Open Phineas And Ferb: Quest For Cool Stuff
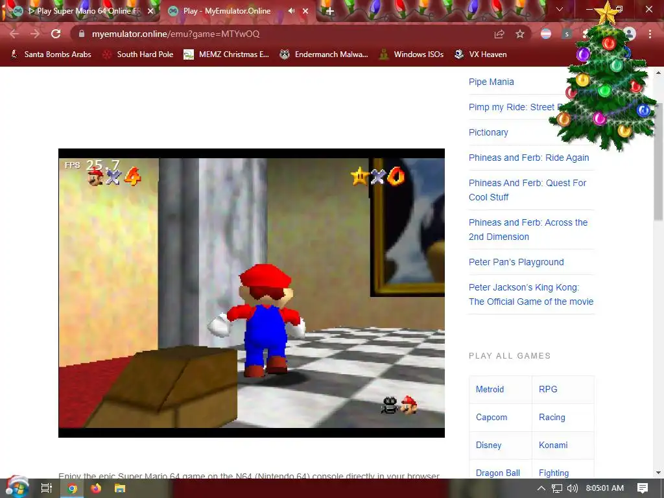 pos(528,190)
